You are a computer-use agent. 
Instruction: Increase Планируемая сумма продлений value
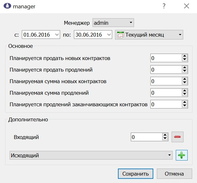click(x=184, y=91)
